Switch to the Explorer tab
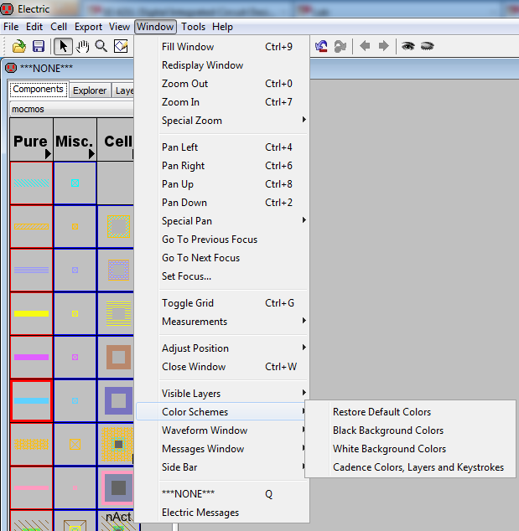The width and height of the screenshot is (519, 531). click(x=90, y=90)
